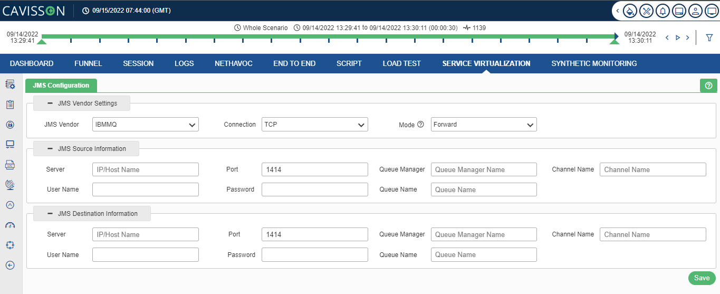720x294 pixels.
Task: Click the log printer sidebar icon
Action: [10, 165]
